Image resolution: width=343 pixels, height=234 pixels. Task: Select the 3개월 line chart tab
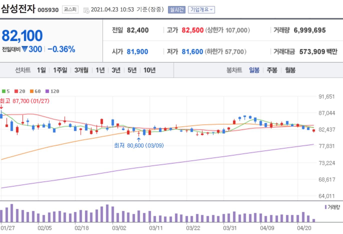coord(81,70)
